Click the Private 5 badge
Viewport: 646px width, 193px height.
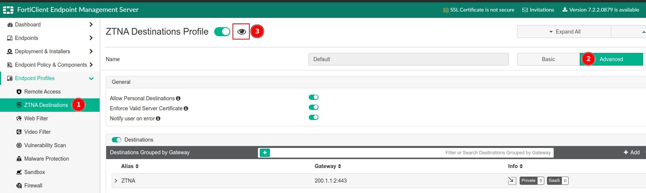pos(532,181)
